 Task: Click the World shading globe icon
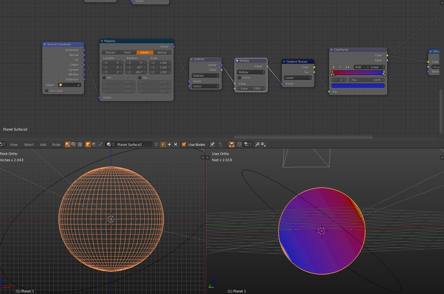pos(94,144)
